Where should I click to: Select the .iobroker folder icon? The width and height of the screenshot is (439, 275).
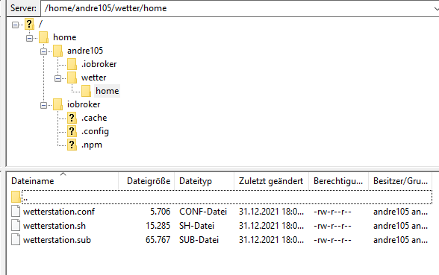pos(72,64)
